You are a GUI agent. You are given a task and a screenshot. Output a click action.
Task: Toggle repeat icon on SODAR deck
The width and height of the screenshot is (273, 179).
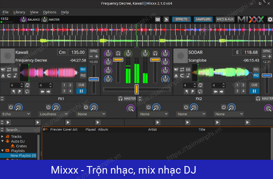click(182, 69)
